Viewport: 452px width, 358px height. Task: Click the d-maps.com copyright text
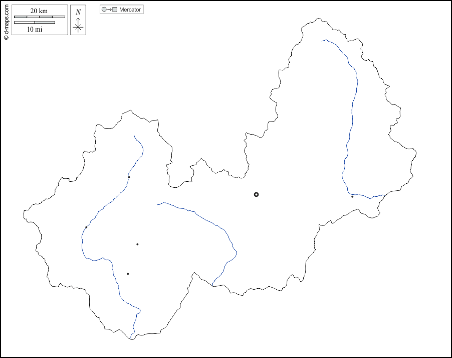click(x=6, y=22)
